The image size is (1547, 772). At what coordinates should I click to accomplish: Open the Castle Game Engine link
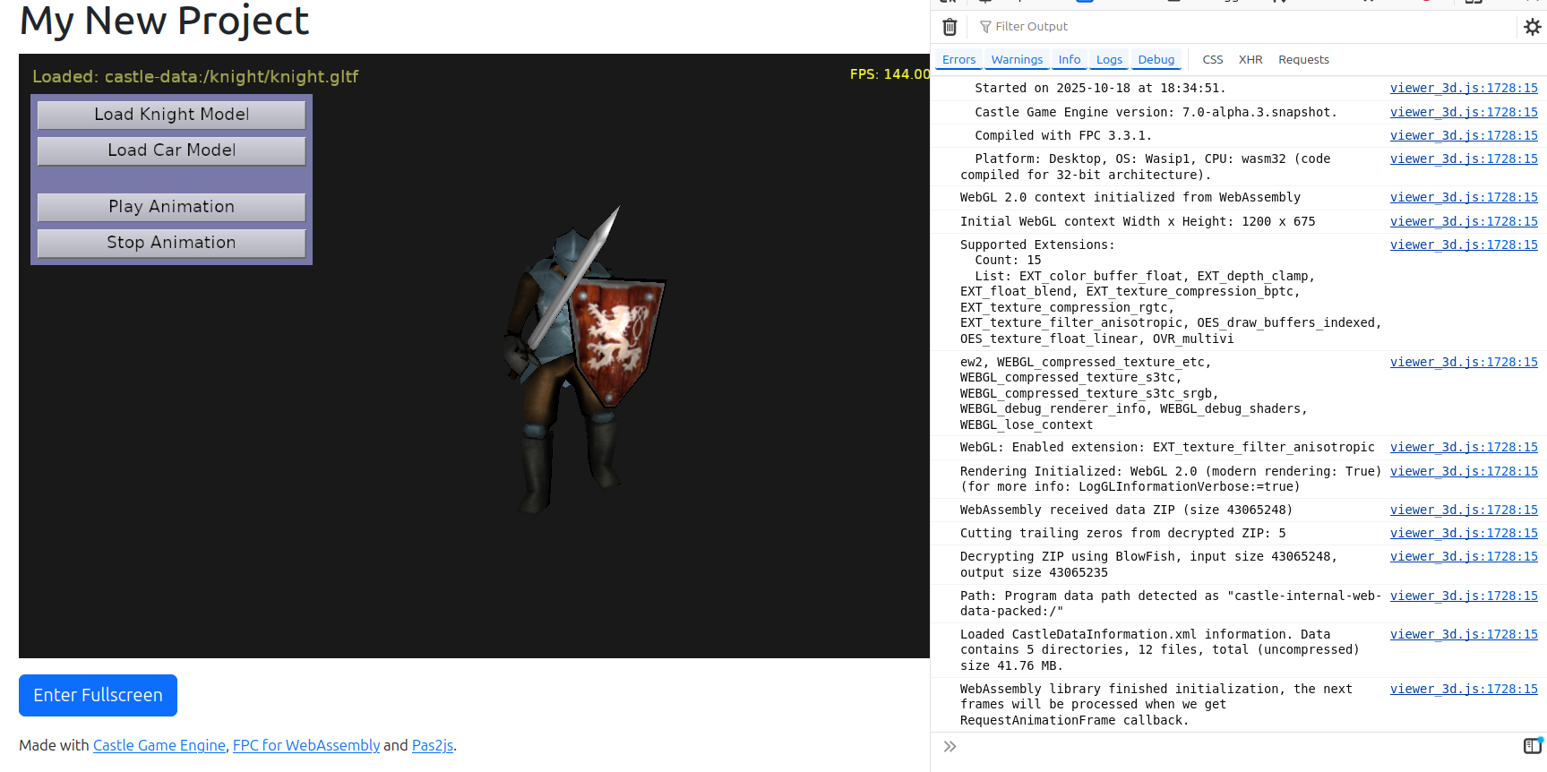click(x=159, y=745)
